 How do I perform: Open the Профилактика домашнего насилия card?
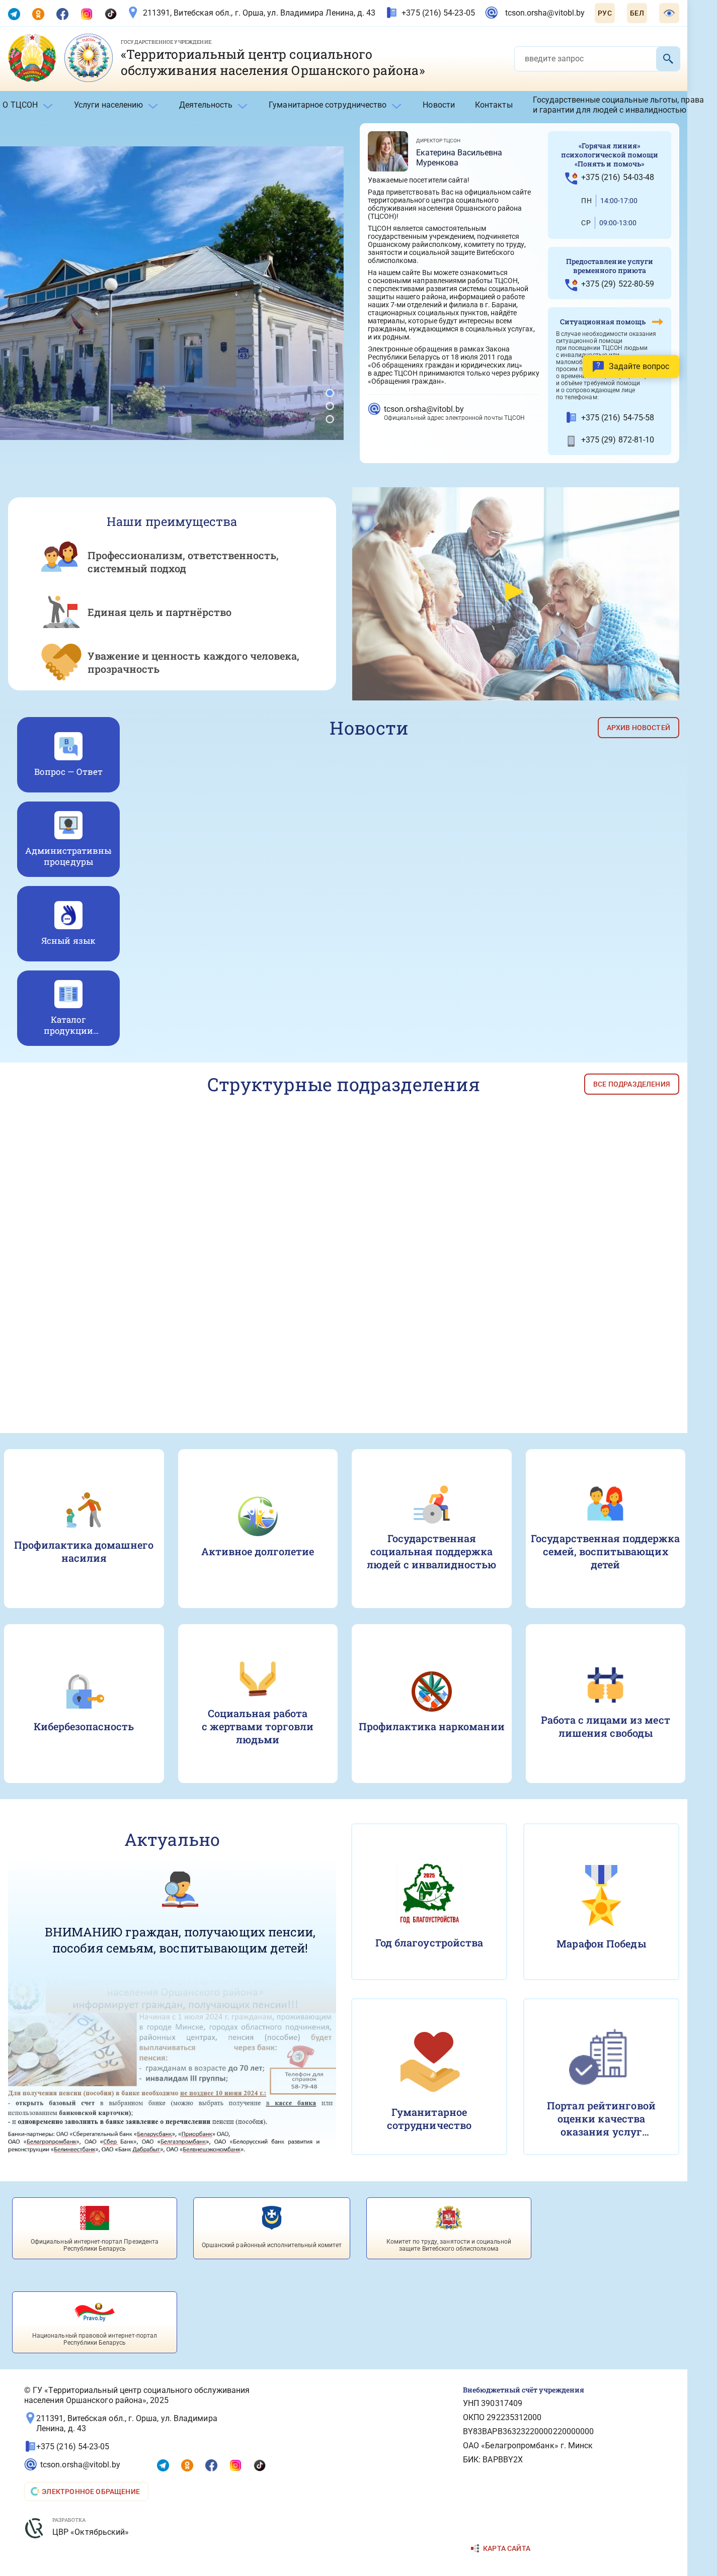(x=84, y=1528)
